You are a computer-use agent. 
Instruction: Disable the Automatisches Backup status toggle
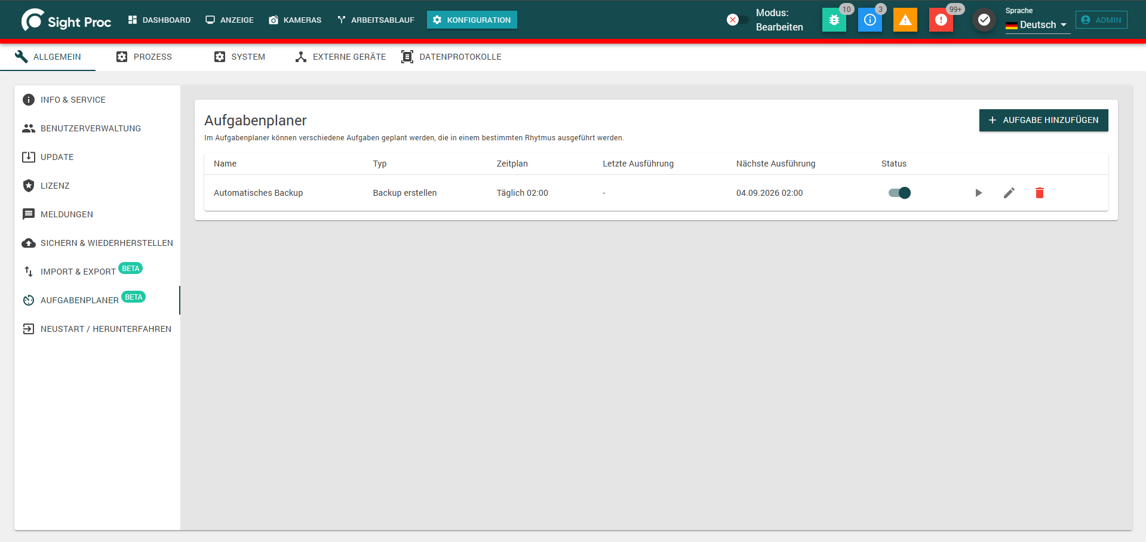pyautogui.click(x=899, y=193)
